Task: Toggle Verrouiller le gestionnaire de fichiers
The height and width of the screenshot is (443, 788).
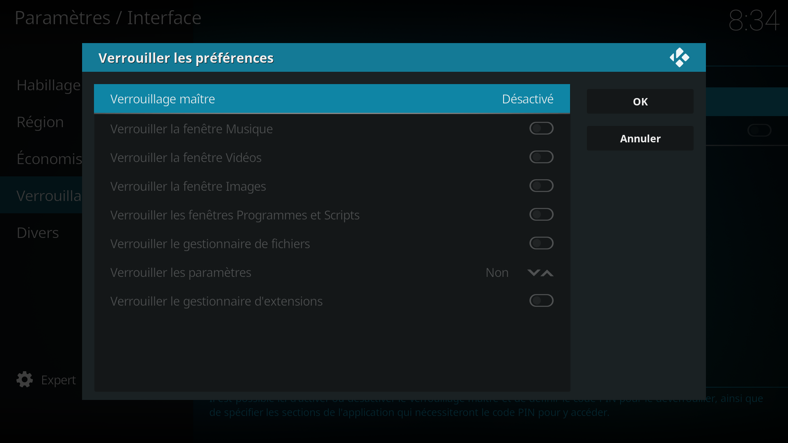Action: (x=541, y=243)
